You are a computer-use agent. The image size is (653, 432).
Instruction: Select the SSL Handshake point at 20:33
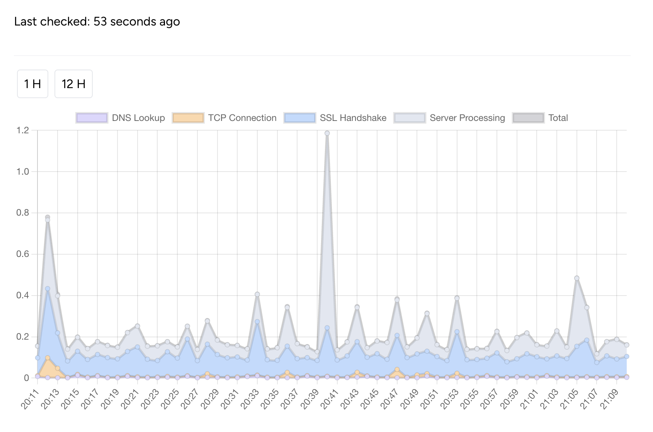coord(257,321)
